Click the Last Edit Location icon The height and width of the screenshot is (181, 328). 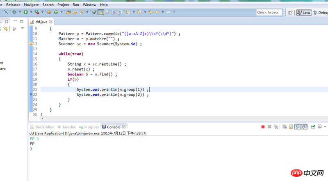(150, 12)
